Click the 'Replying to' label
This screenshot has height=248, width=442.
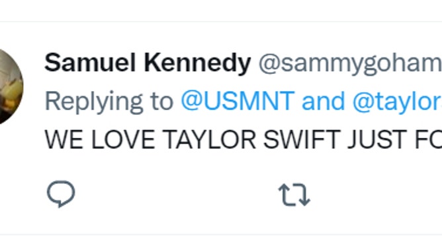[109, 102]
